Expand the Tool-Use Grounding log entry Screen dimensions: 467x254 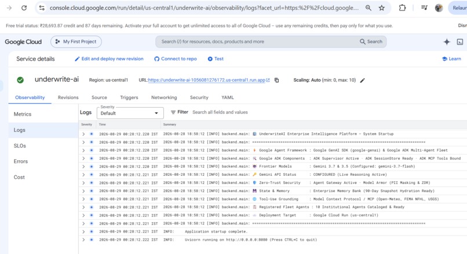point(83,199)
